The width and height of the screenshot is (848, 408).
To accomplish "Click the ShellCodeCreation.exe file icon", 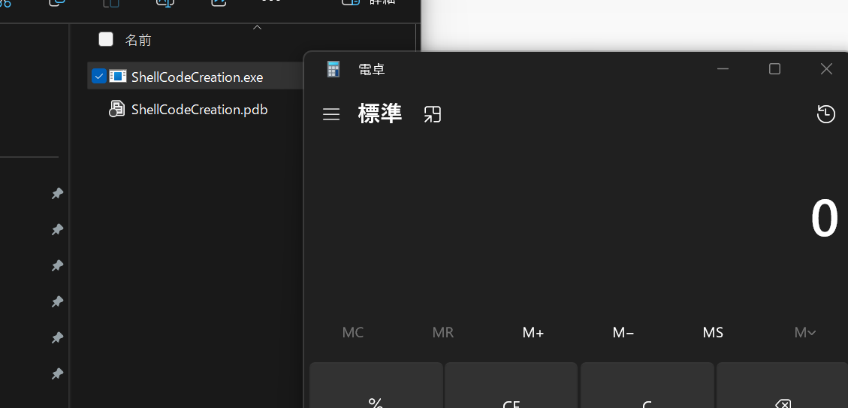I will pyautogui.click(x=117, y=77).
